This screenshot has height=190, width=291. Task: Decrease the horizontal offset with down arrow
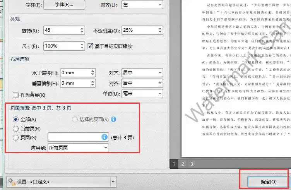tap(92, 75)
